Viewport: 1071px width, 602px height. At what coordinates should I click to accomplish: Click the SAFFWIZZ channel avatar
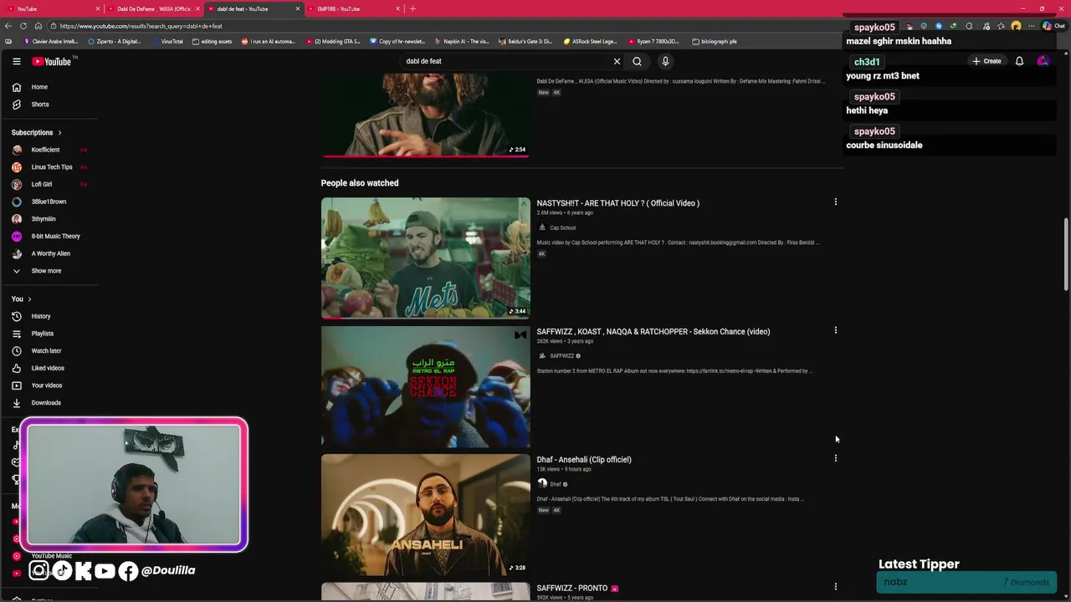tap(542, 355)
